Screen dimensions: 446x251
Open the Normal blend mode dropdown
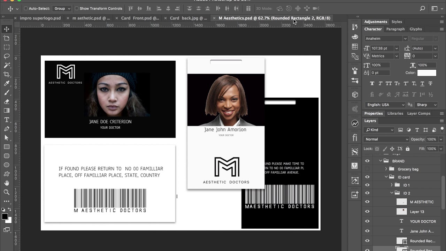[x=386, y=139]
